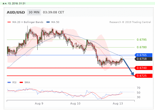Click the black 0.6758 current price tag
The height and width of the screenshot is (111, 155).
click(x=144, y=59)
